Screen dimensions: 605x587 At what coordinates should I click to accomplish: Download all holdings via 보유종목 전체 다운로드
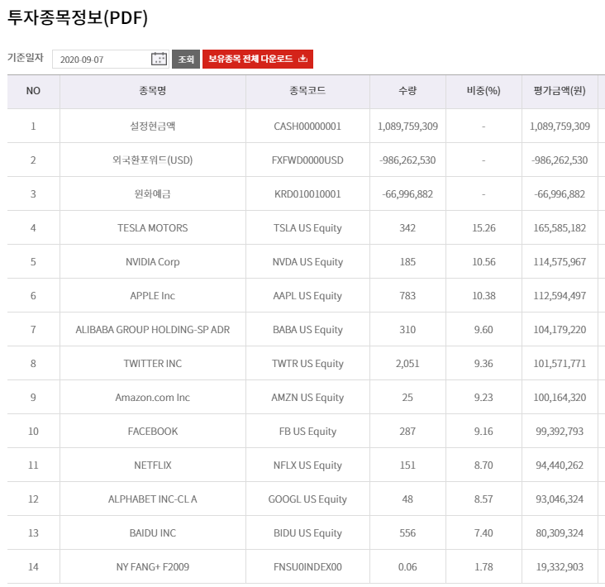tap(258, 59)
